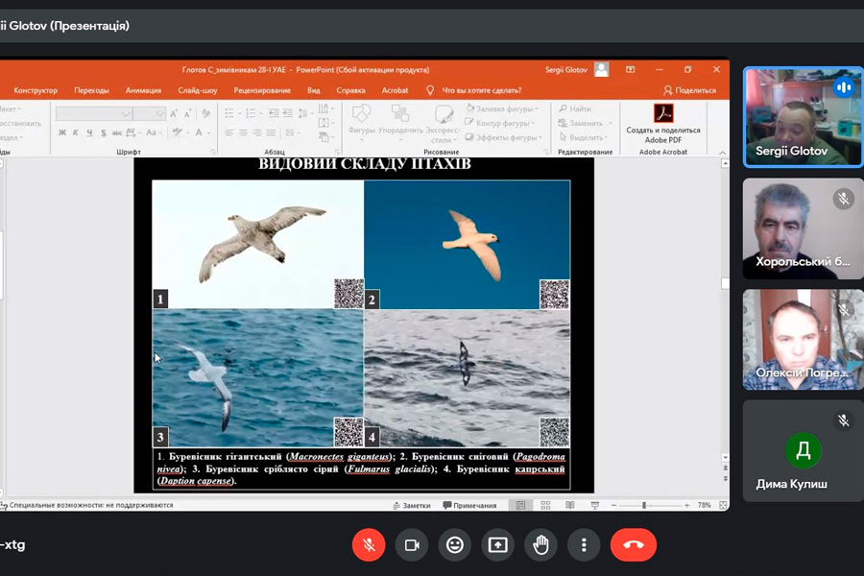The image size is (864, 576).
Task: Open the Анимация ribbon tab
Action: coord(143,90)
